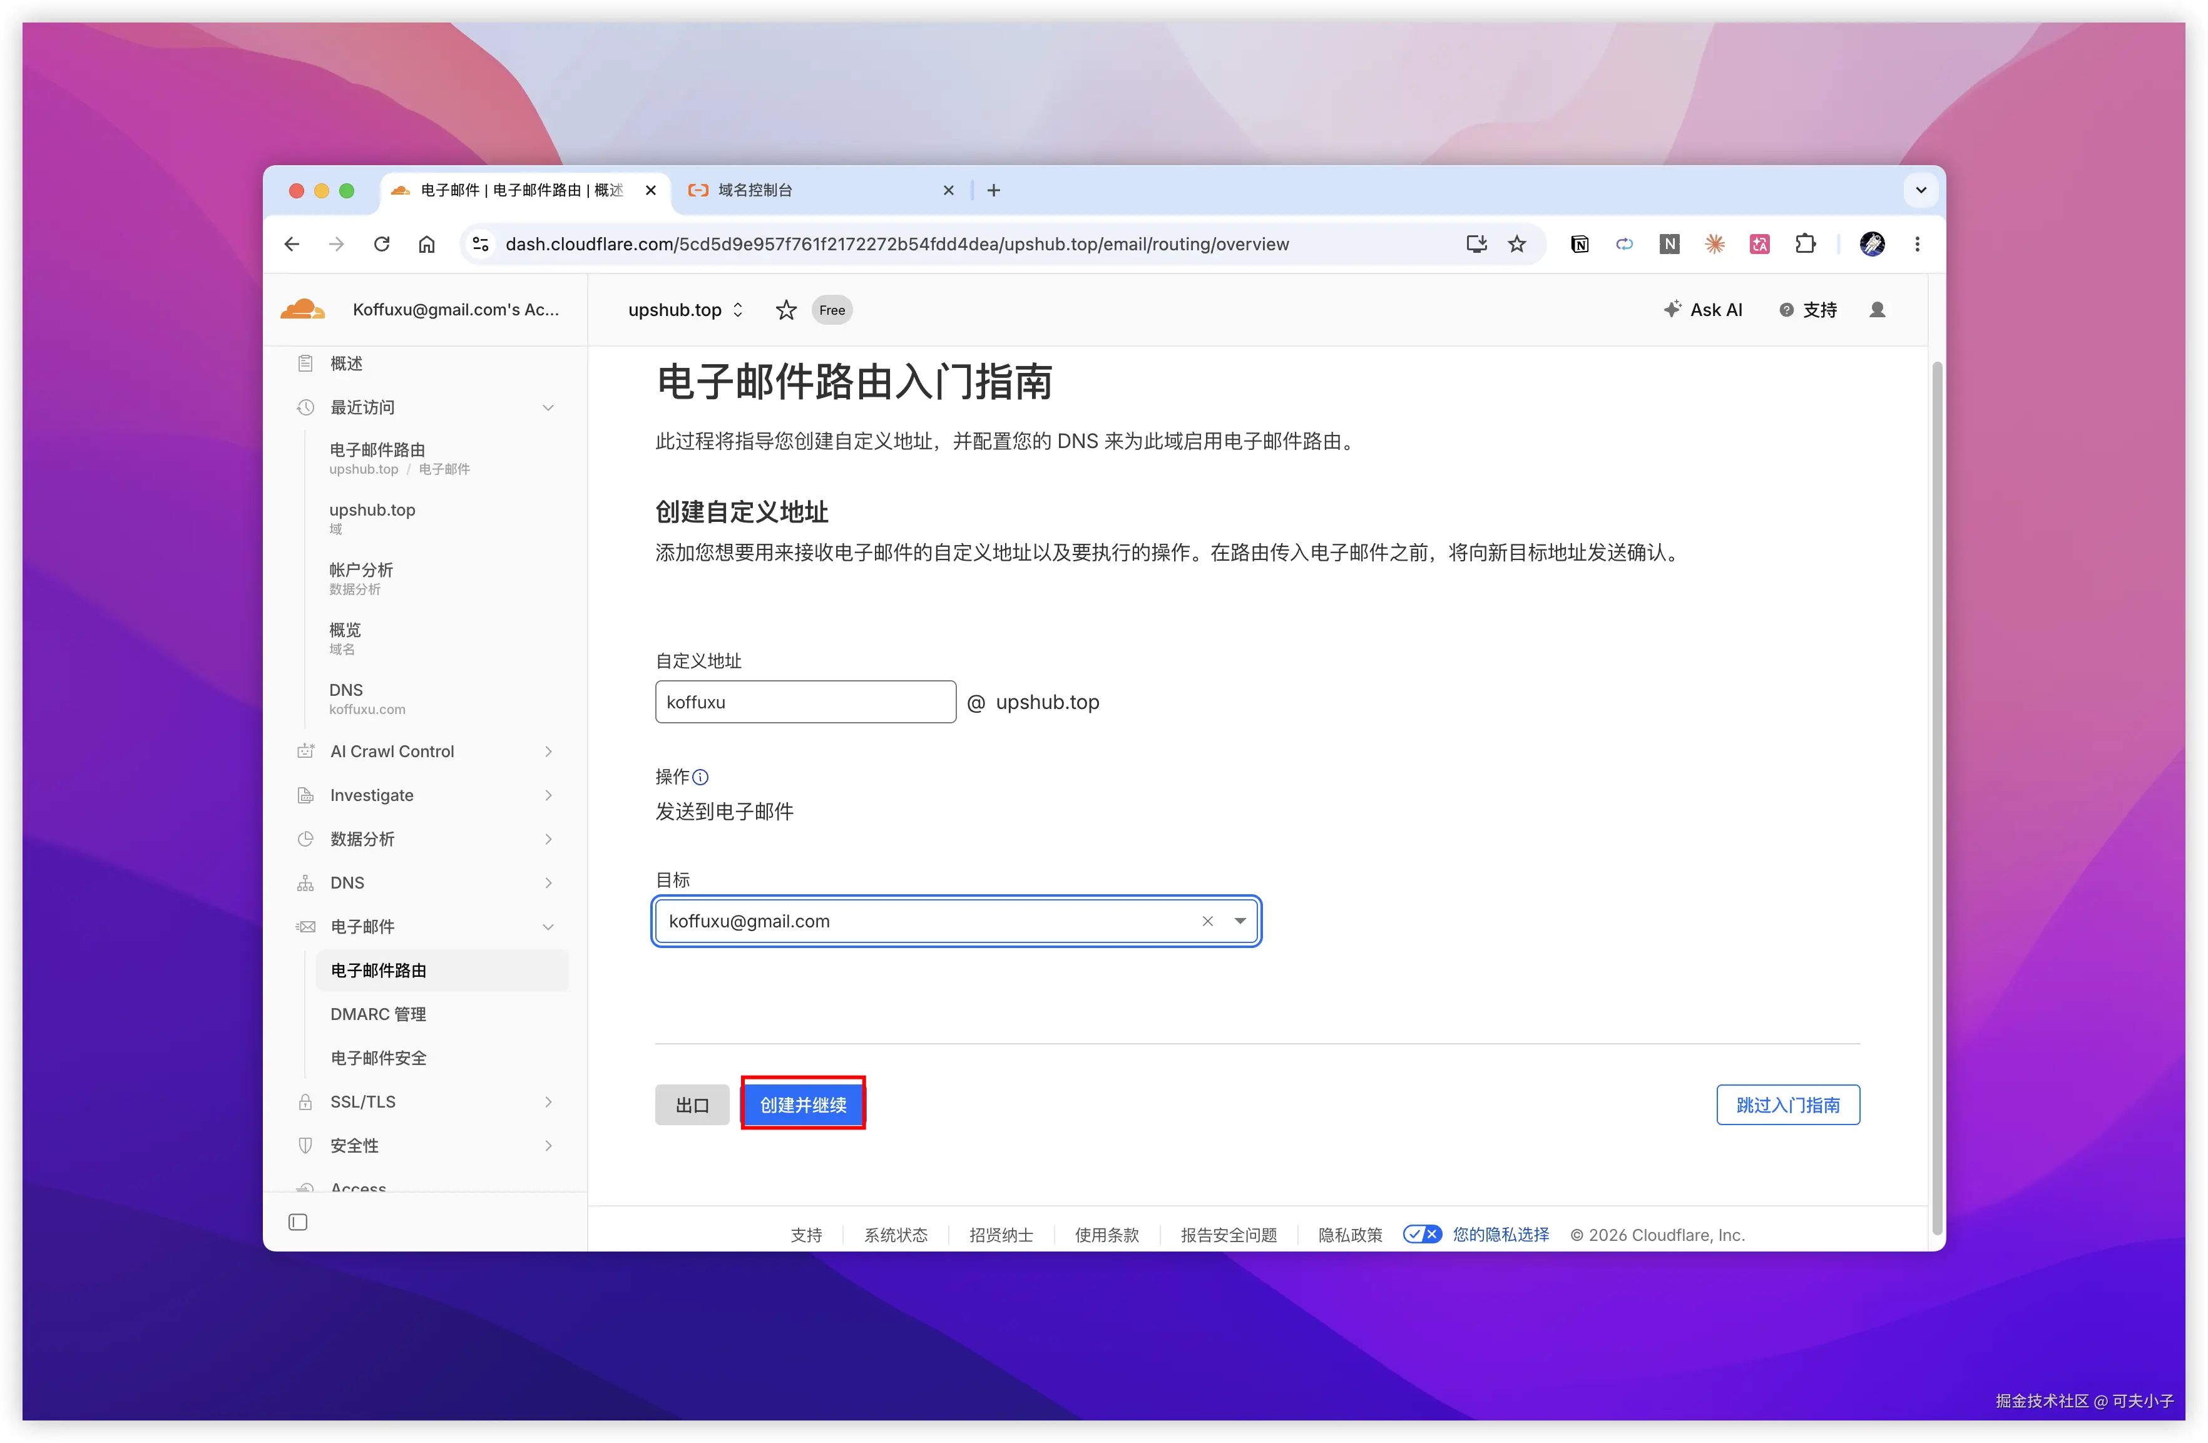The width and height of the screenshot is (2208, 1443).
Task: Open Ask AI assistant
Action: point(1704,310)
